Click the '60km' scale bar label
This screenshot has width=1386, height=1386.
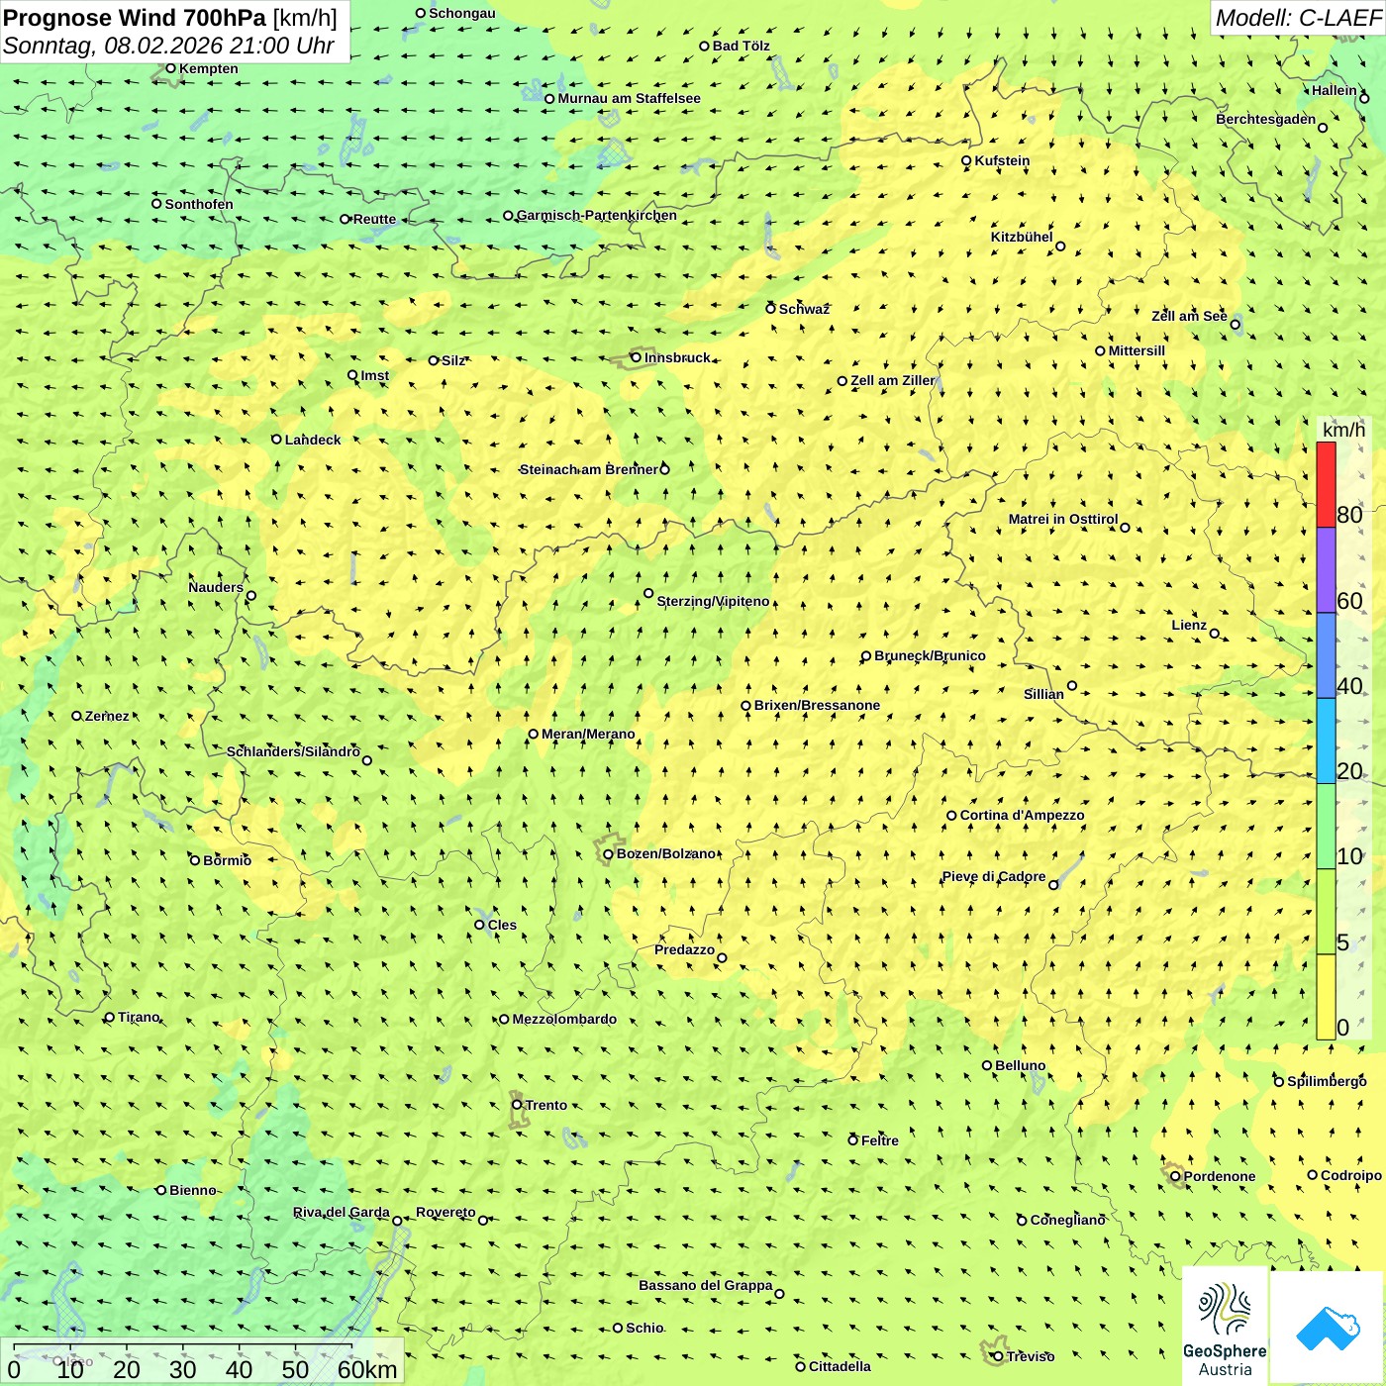367,1369
